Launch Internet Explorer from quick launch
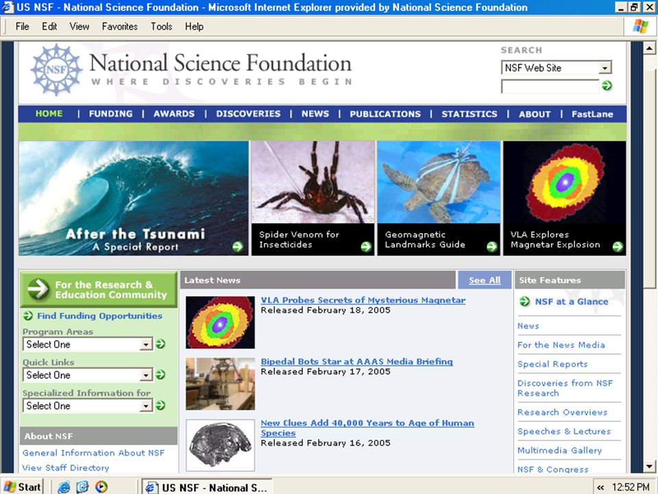Image resolution: width=658 pixels, height=494 pixels. 64,487
